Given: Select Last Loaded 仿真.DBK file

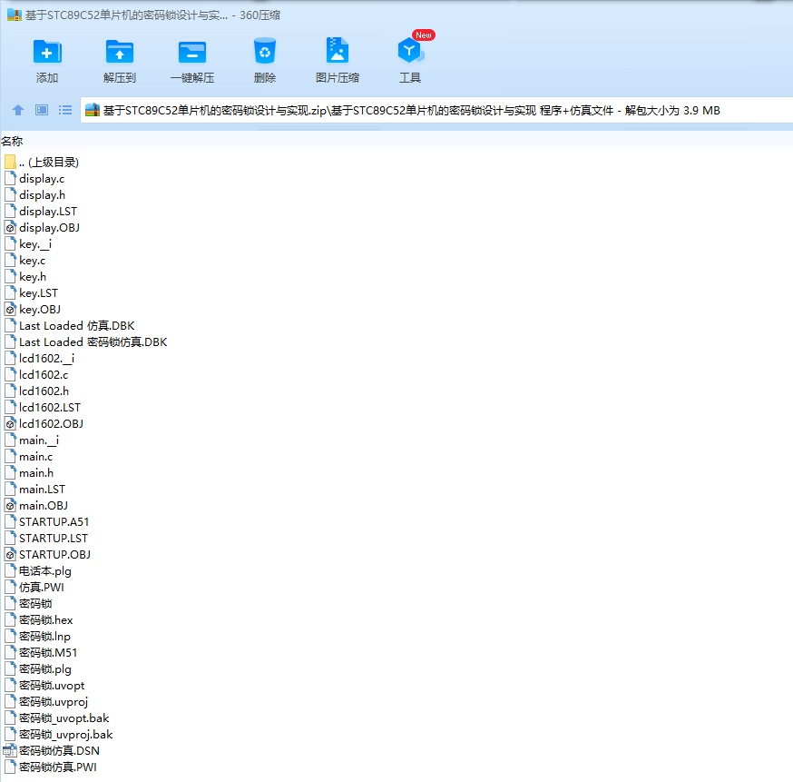Looking at the screenshot, I should coord(77,325).
